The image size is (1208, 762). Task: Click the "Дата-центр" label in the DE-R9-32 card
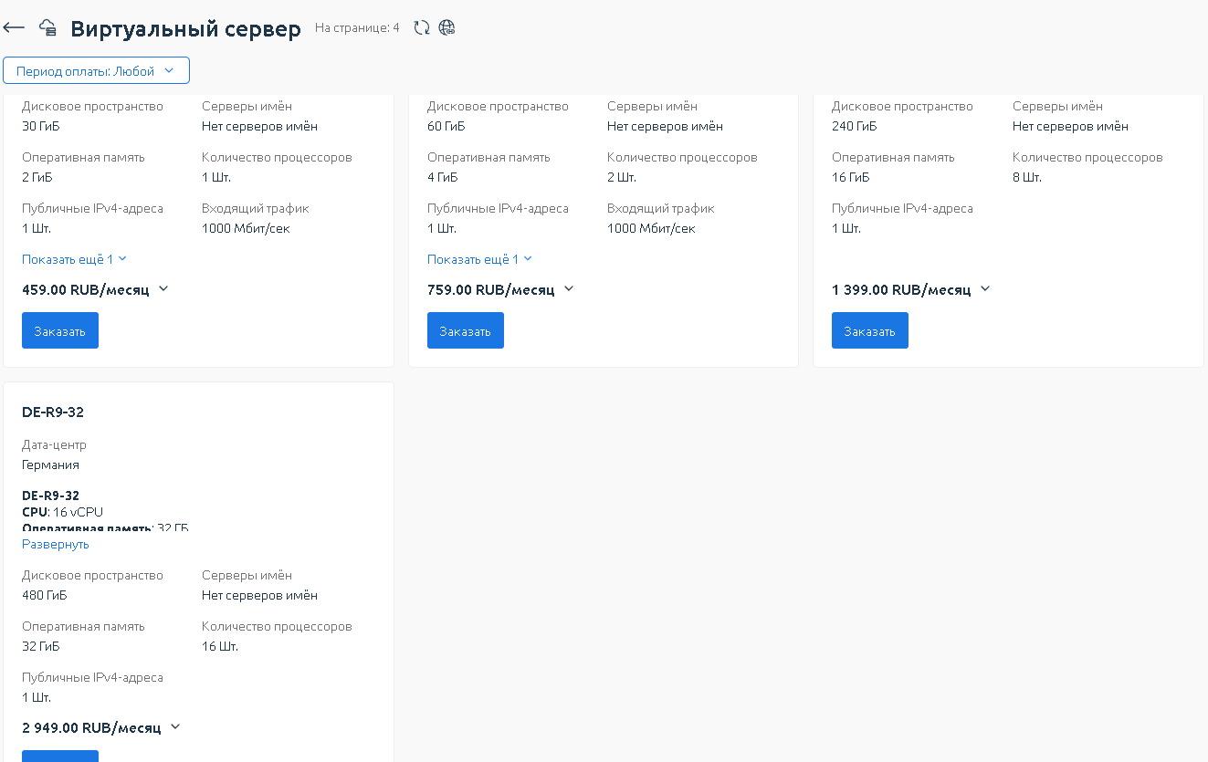(x=54, y=444)
